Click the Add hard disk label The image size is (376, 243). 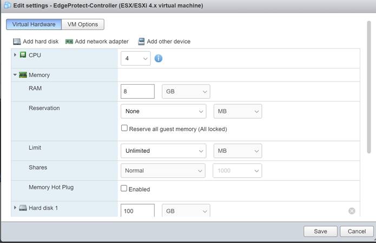(41, 42)
